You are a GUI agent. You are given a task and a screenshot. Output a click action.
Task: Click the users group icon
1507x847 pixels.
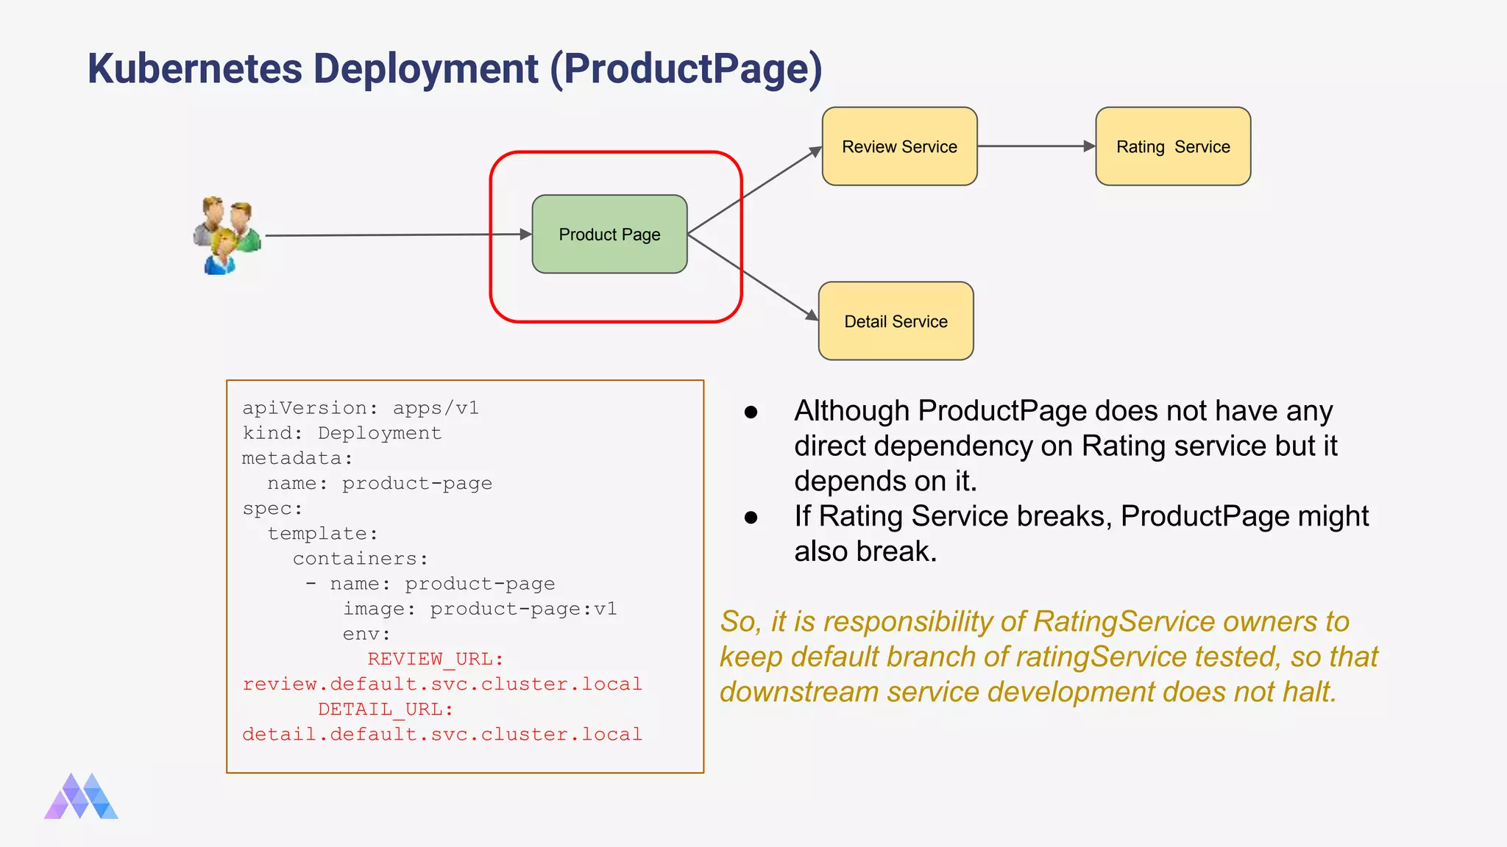pyautogui.click(x=227, y=235)
